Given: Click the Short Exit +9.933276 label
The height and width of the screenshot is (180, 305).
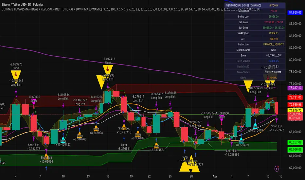Looking at the screenshot, I should pyautogui.click(x=34, y=147).
